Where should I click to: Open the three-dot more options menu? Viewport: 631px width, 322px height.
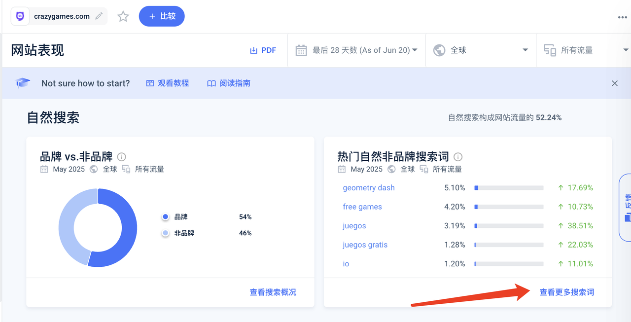[622, 17]
